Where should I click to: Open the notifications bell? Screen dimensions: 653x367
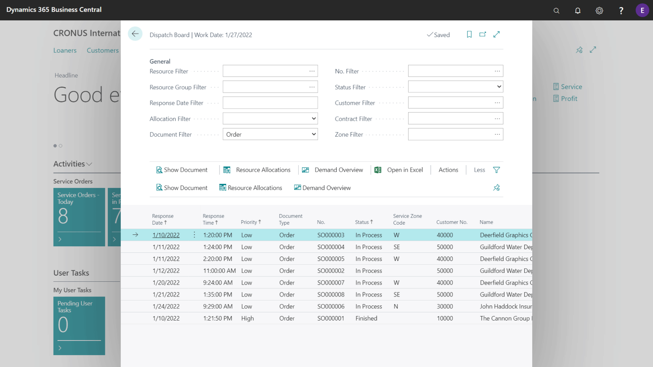click(x=577, y=10)
